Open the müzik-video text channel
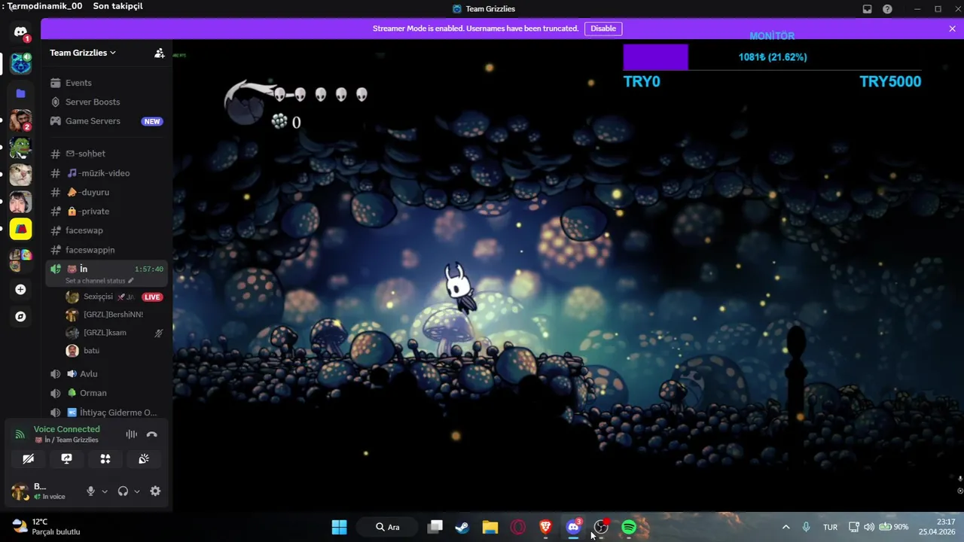Image resolution: width=964 pixels, height=542 pixels. pyautogui.click(x=107, y=173)
